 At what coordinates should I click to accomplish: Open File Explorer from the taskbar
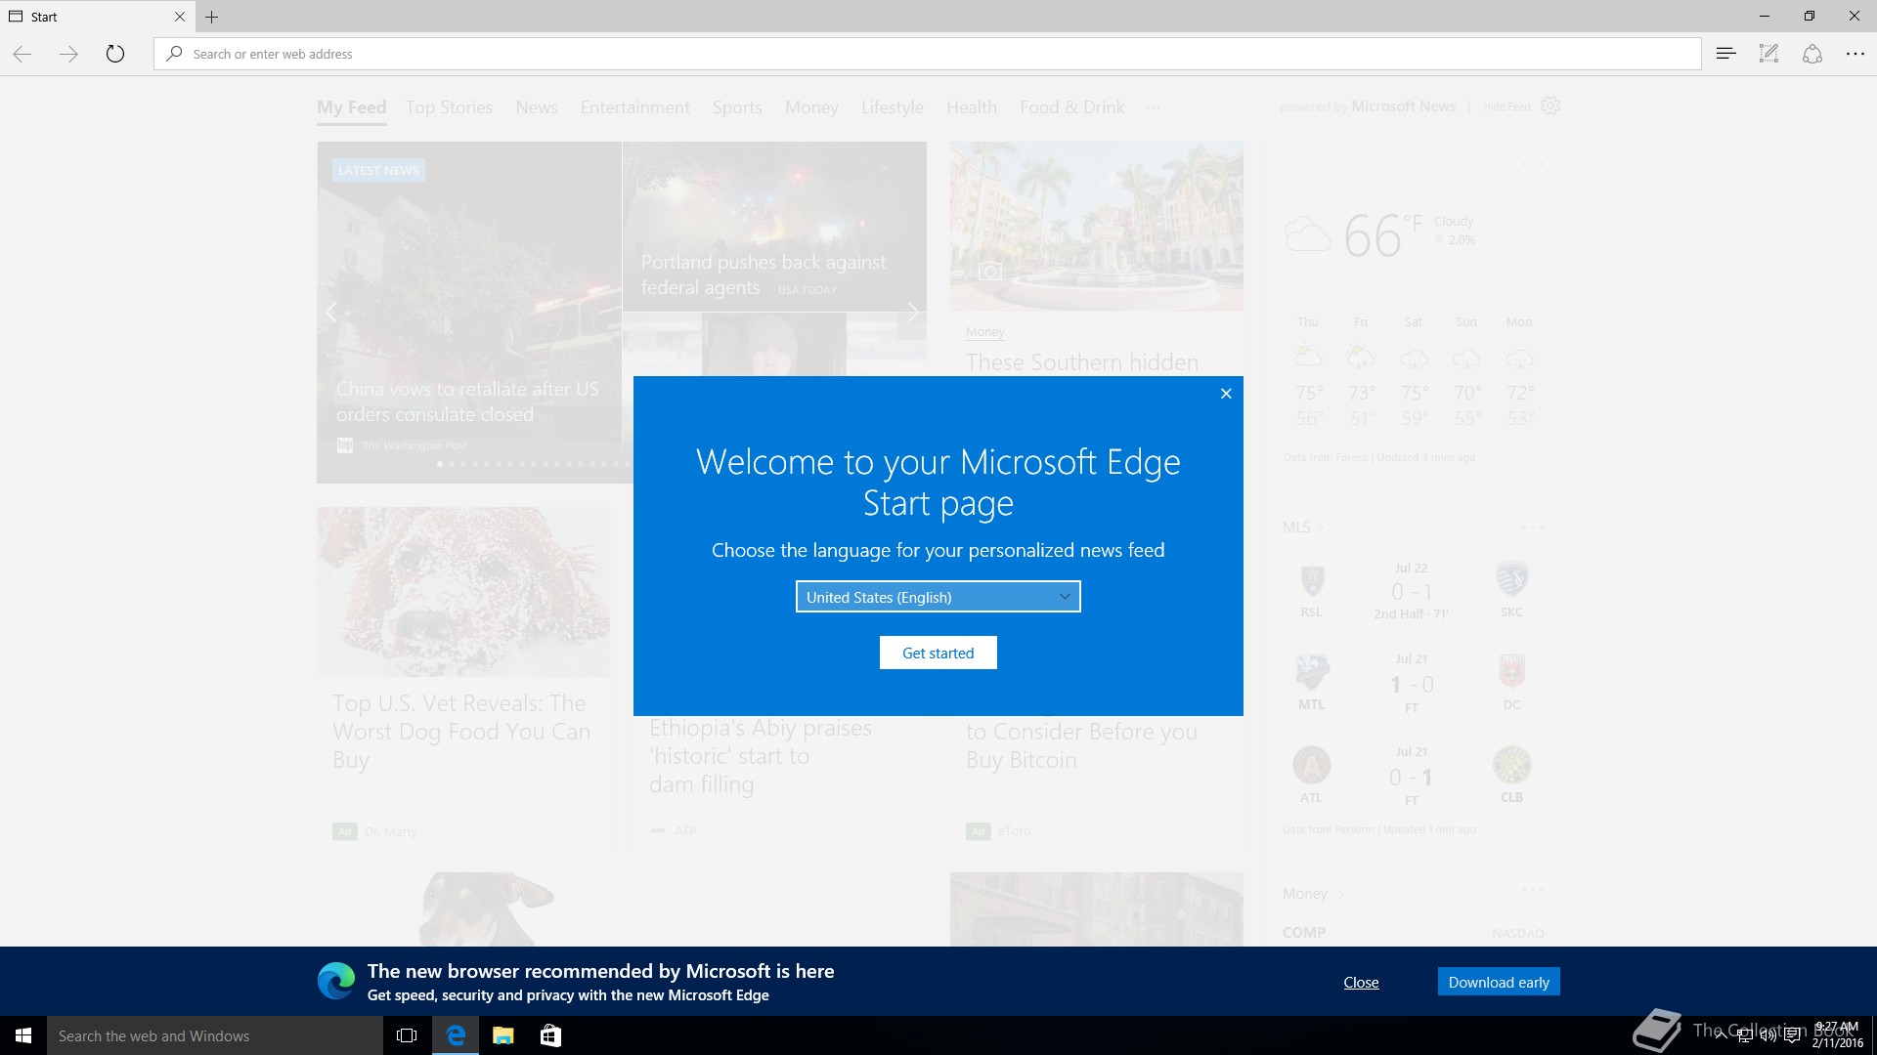coord(502,1035)
